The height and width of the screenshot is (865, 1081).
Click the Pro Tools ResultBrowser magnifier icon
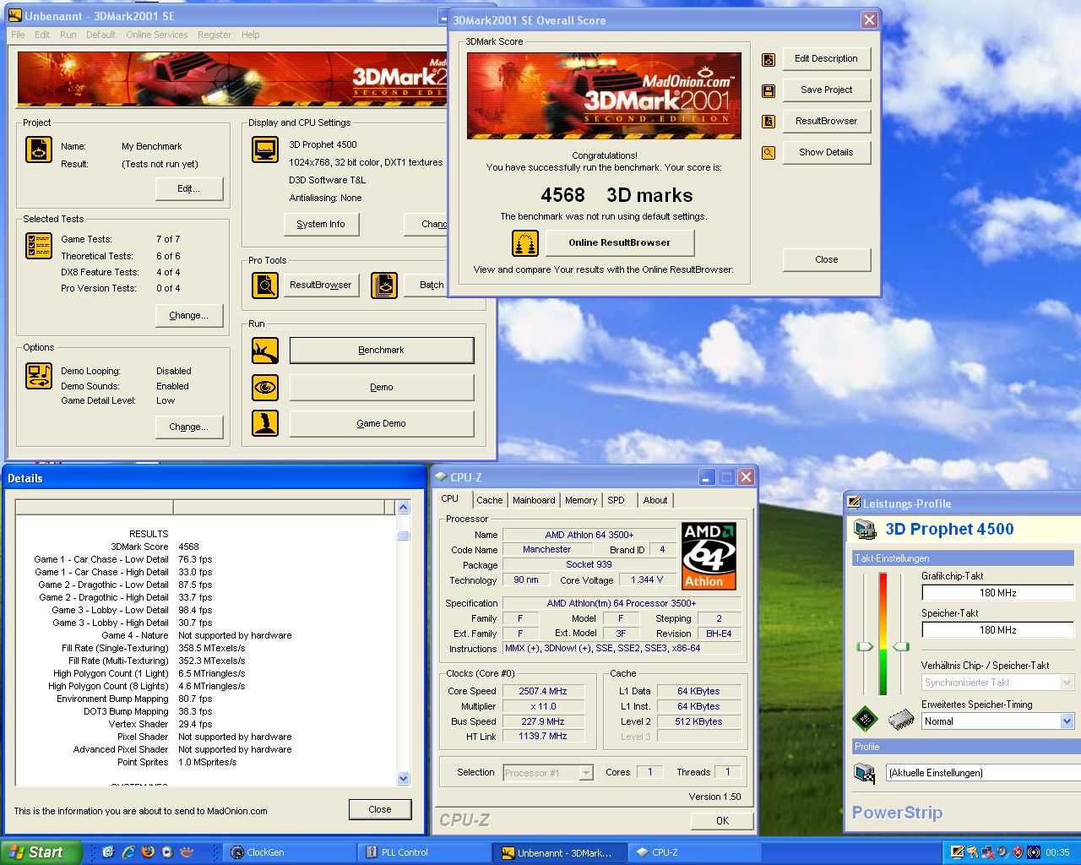click(x=265, y=285)
